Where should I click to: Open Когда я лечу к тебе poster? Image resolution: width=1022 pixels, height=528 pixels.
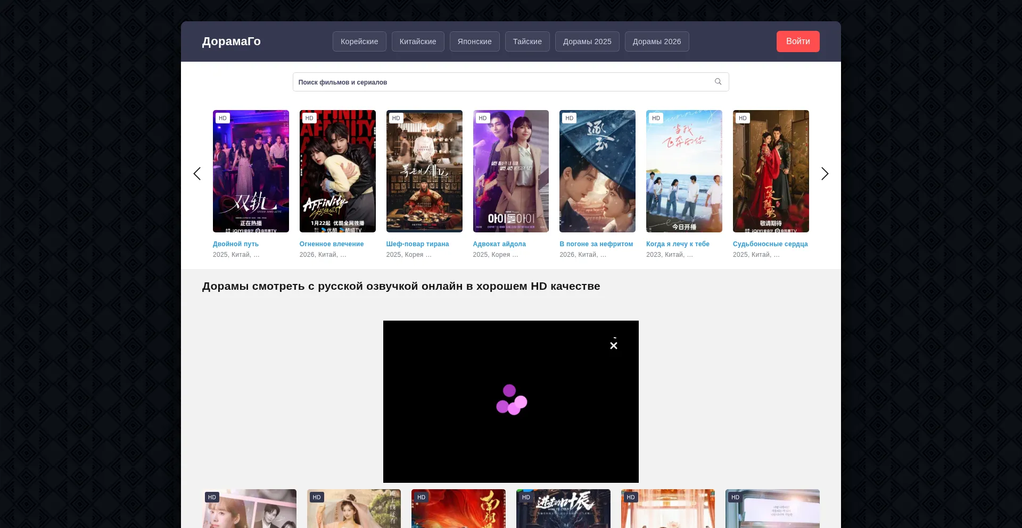point(684,171)
